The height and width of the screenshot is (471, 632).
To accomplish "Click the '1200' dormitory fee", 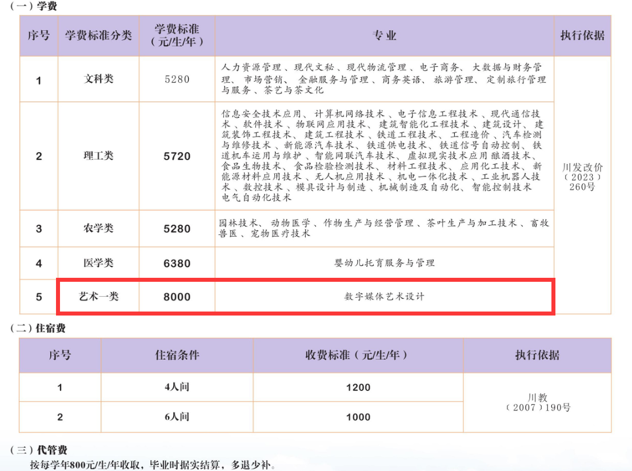I will tap(358, 388).
